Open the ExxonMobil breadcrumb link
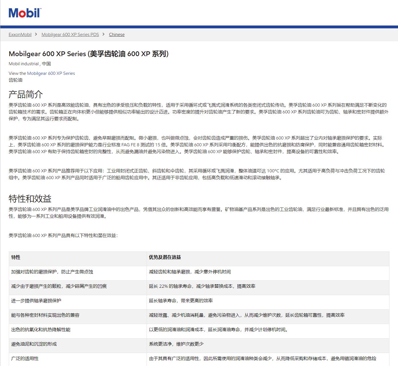This screenshot has height=366, width=398. [x=20, y=35]
